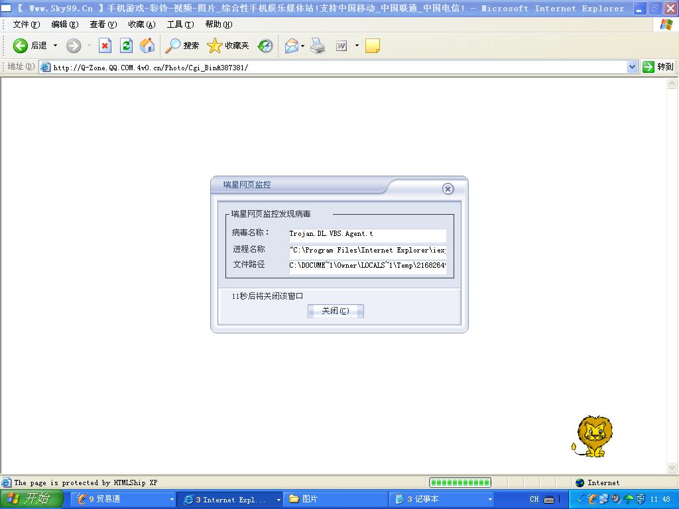Open the 查看(V) menu
The width and height of the screenshot is (679, 509).
pos(103,25)
